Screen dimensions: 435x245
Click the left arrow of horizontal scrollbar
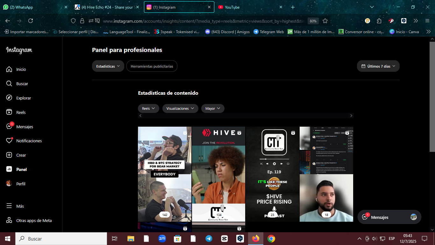click(x=140, y=116)
